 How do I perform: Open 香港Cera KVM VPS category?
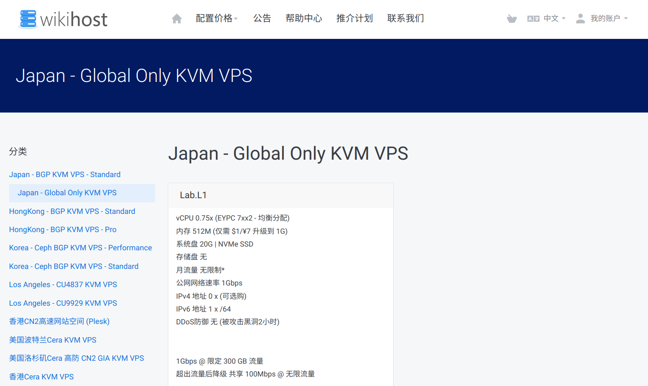41,377
